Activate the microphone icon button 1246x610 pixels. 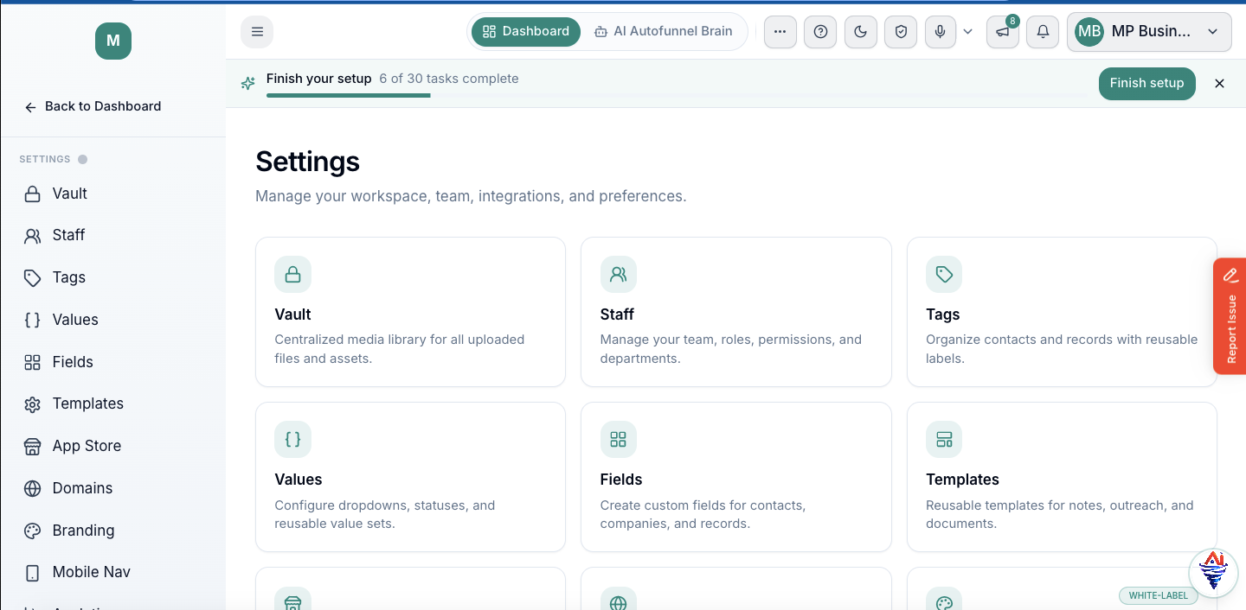click(x=941, y=32)
